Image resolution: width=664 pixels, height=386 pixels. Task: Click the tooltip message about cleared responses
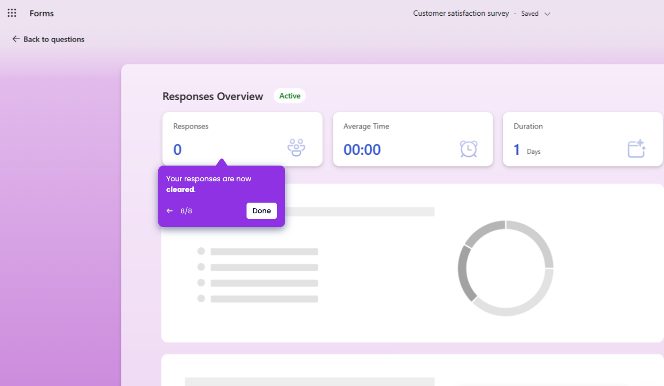(x=208, y=184)
